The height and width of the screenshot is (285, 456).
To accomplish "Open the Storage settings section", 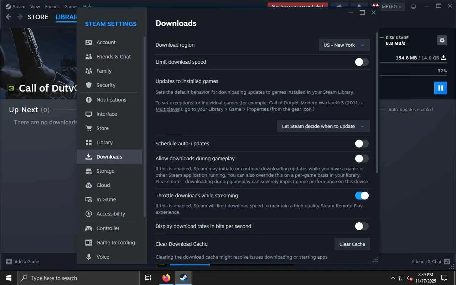I will point(109,171).
